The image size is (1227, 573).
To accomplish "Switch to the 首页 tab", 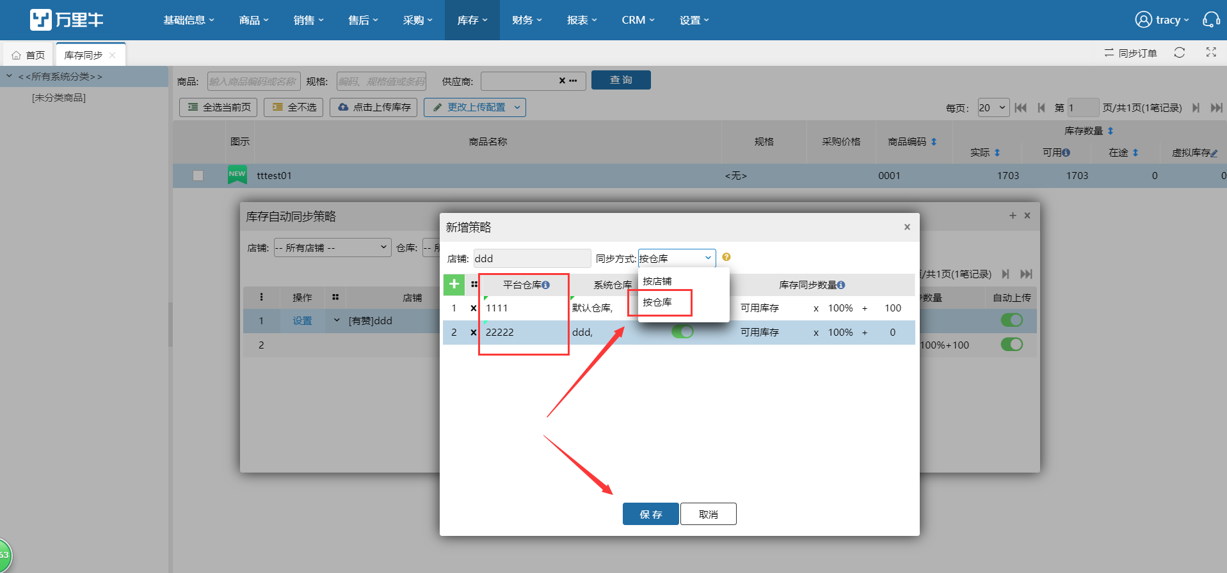I will [29, 55].
